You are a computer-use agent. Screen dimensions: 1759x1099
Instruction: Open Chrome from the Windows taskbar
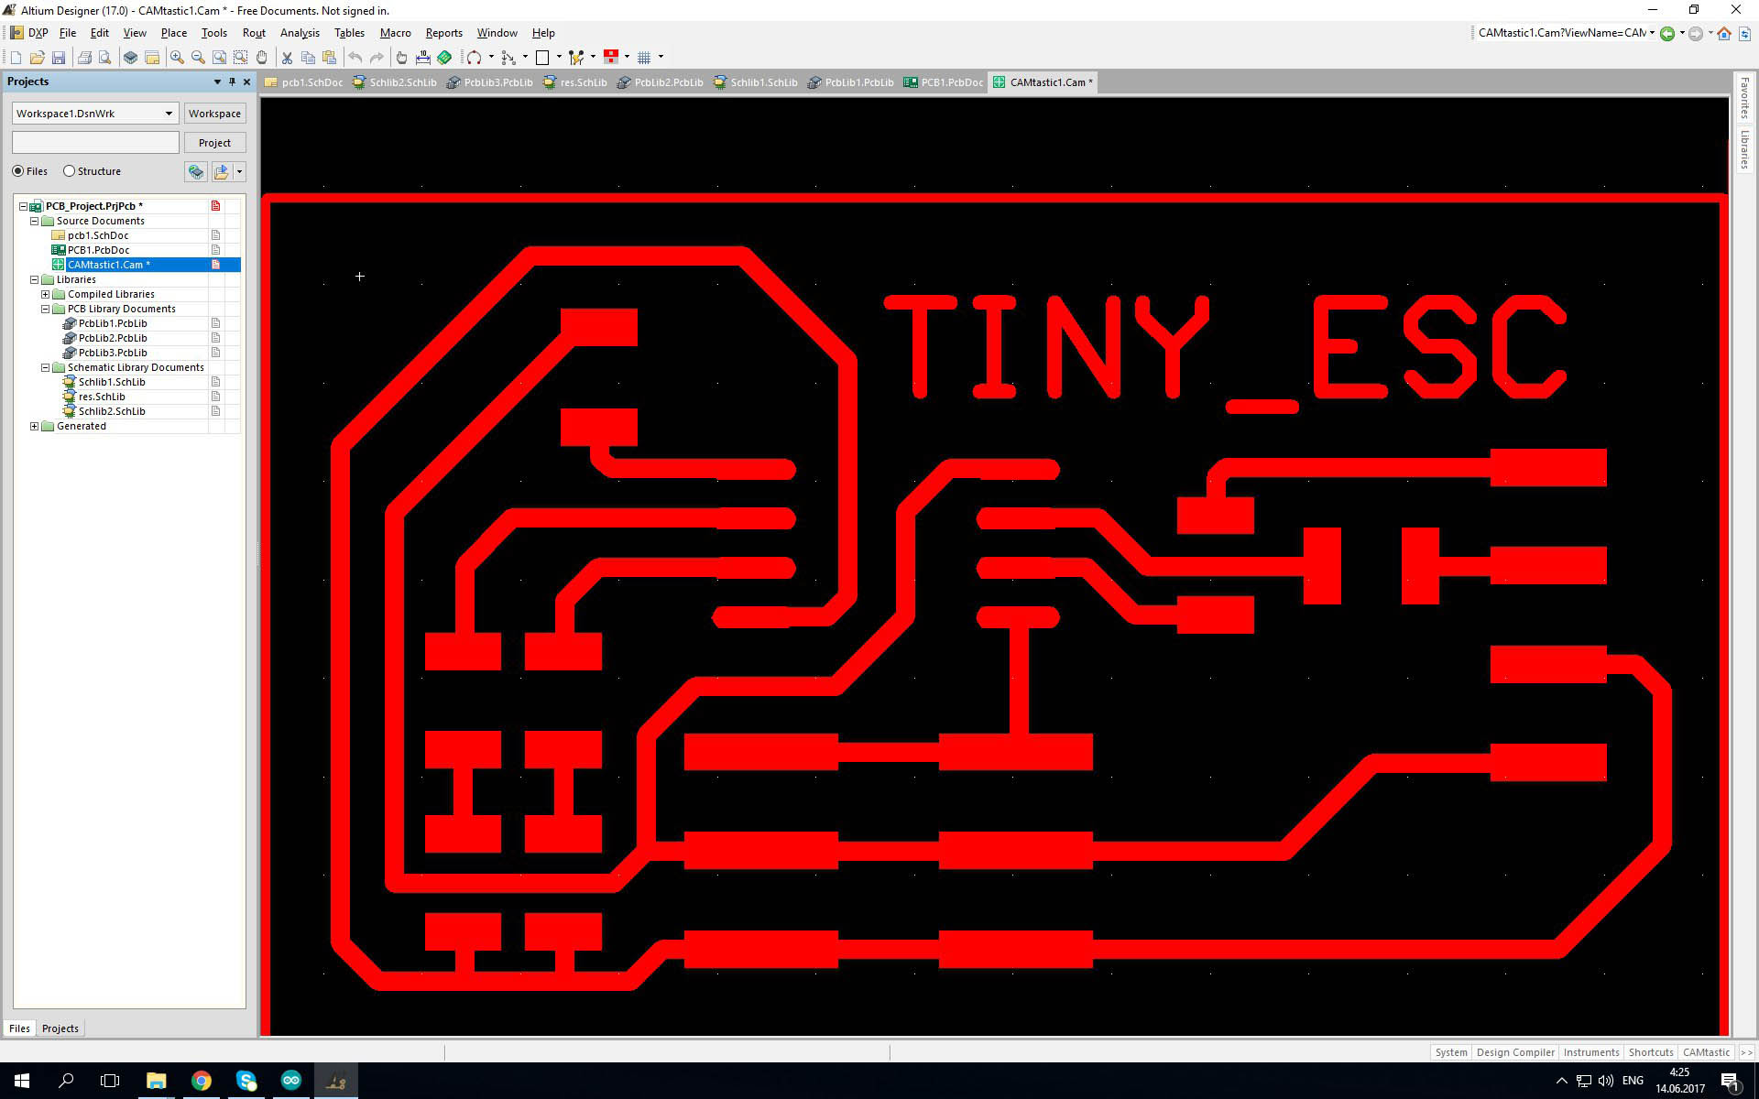pyautogui.click(x=202, y=1081)
